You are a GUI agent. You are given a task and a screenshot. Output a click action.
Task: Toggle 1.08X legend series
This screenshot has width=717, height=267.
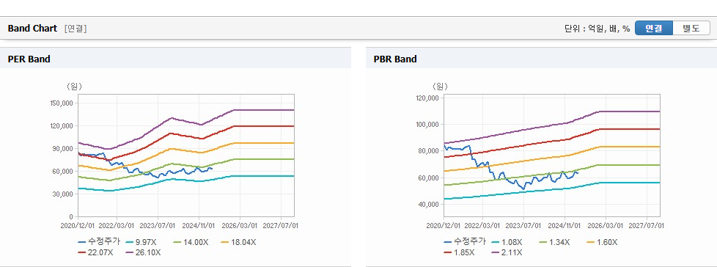pyautogui.click(x=507, y=242)
